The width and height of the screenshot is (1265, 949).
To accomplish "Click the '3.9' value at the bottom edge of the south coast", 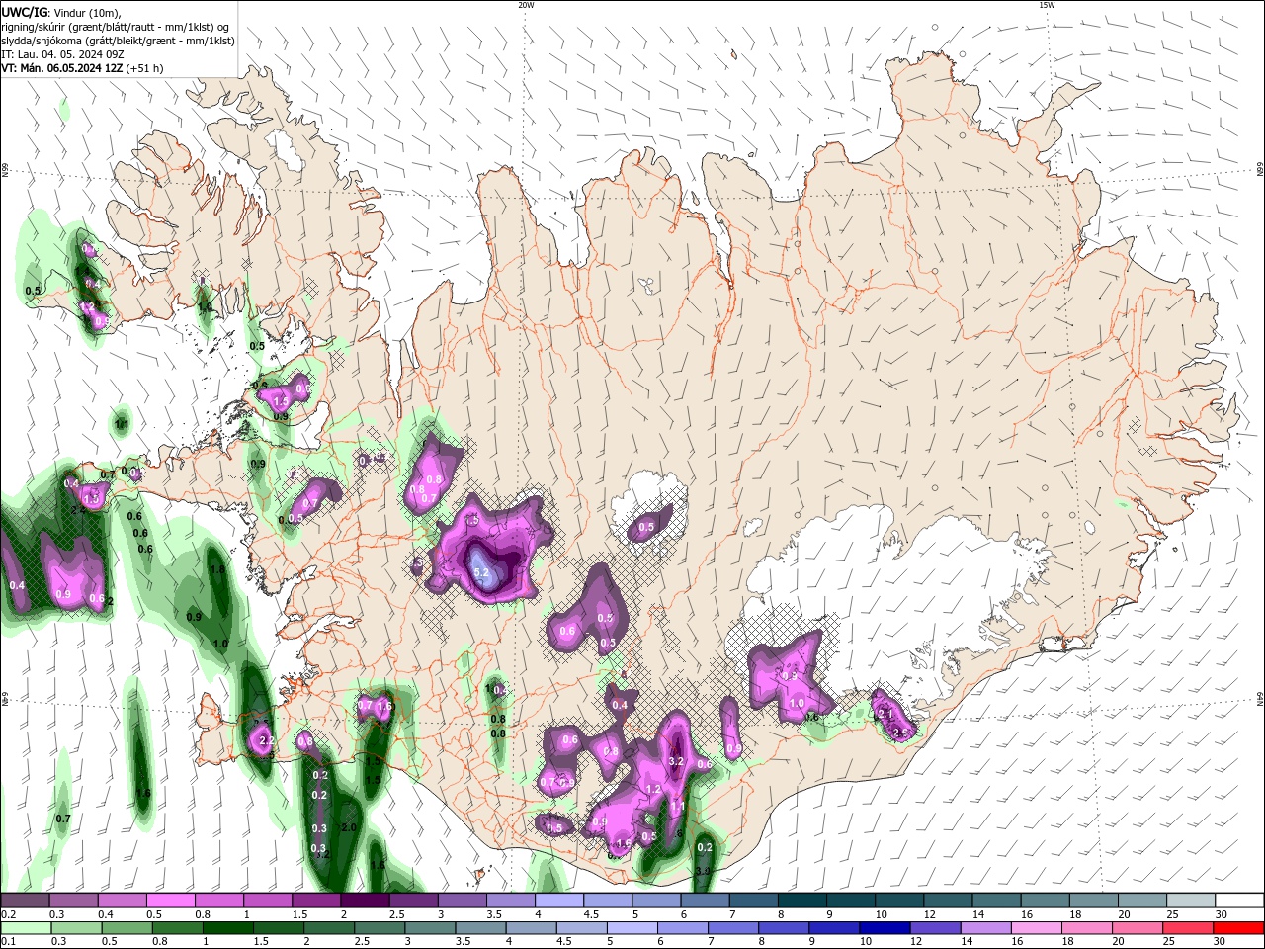I will [x=704, y=871].
